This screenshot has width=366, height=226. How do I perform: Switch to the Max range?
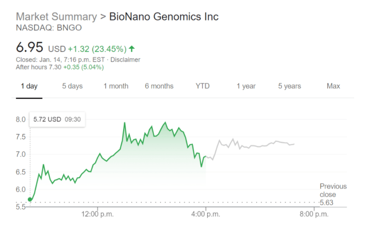click(x=333, y=86)
